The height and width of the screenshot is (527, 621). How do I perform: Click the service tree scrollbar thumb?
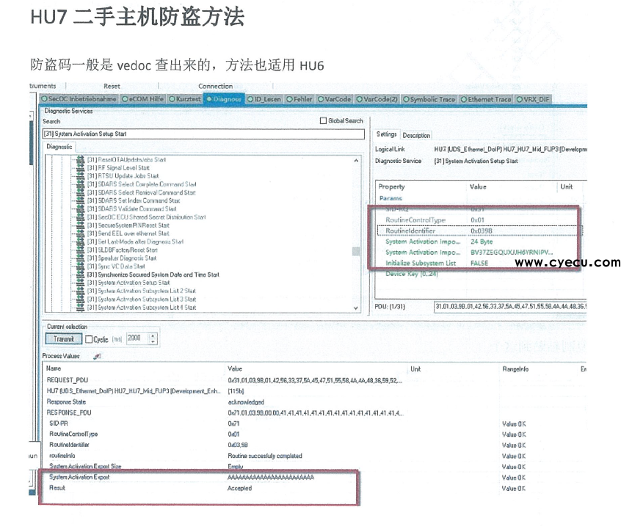[x=356, y=252]
